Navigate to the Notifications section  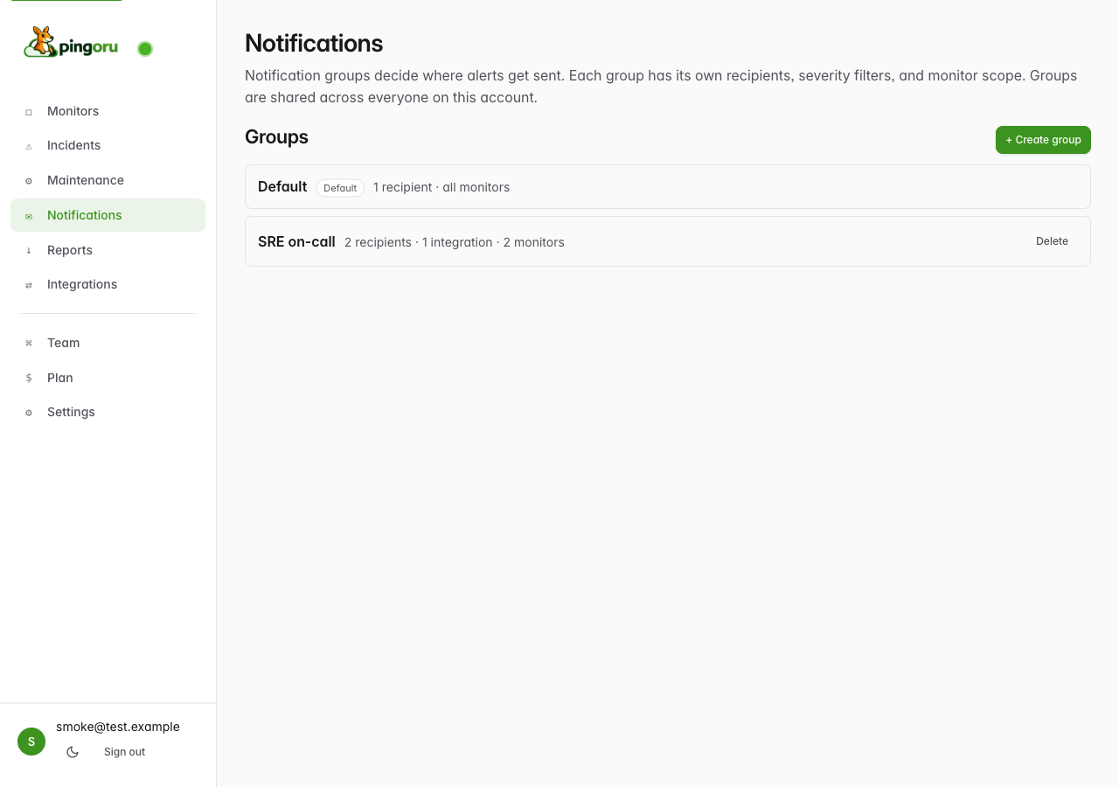pyautogui.click(x=84, y=215)
